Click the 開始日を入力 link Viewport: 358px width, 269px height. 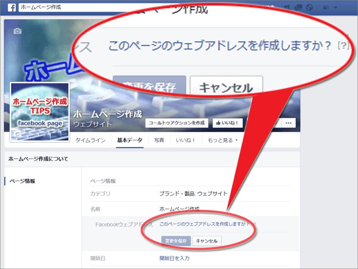(x=174, y=258)
